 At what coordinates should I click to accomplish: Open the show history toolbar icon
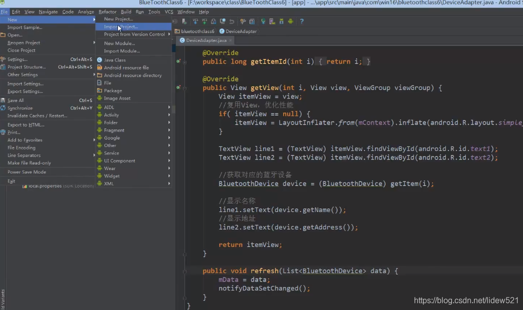point(223,21)
